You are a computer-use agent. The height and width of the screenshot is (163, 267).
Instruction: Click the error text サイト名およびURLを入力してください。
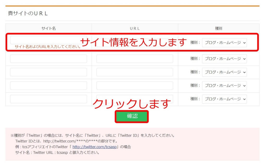[x=48, y=46]
